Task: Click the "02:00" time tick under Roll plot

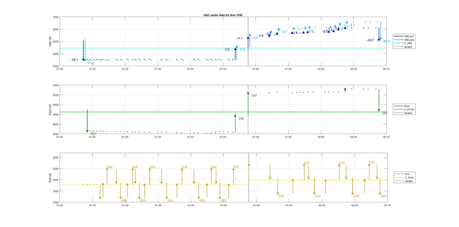Action: (x=322, y=205)
